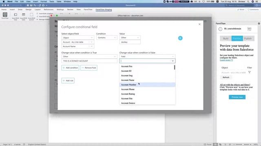Click the Add rule button

[x=68, y=81]
